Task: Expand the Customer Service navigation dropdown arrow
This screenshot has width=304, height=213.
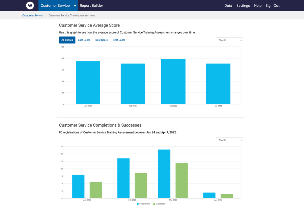Action: tap(75, 5)
